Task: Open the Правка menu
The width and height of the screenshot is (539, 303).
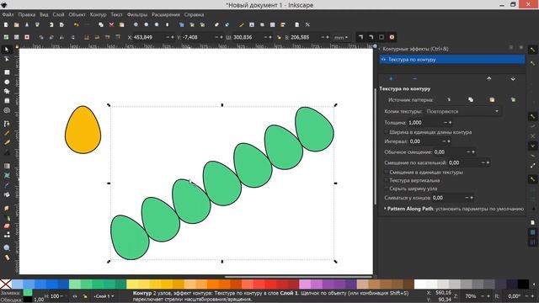Action: [27, 14]
